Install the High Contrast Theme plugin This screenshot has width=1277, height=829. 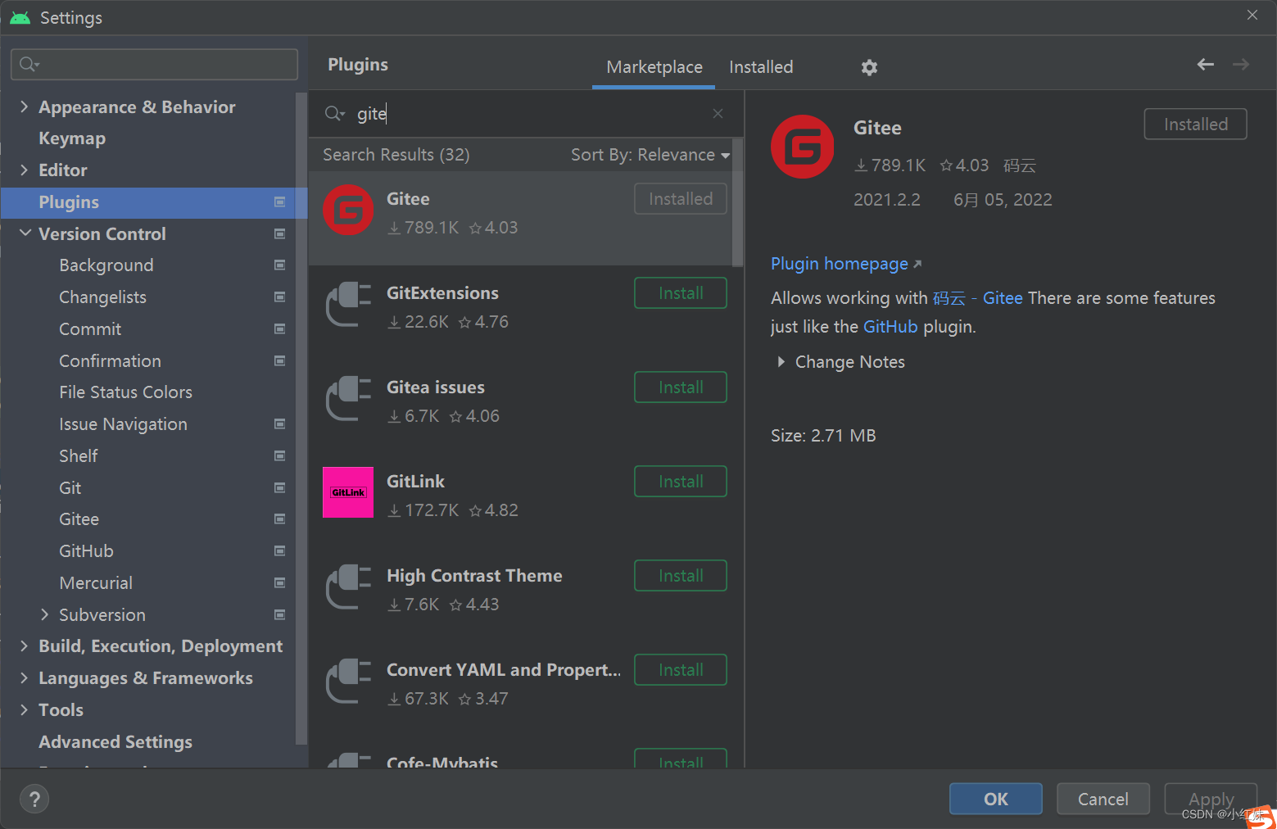pyautogui.click(x=681, y=576)
